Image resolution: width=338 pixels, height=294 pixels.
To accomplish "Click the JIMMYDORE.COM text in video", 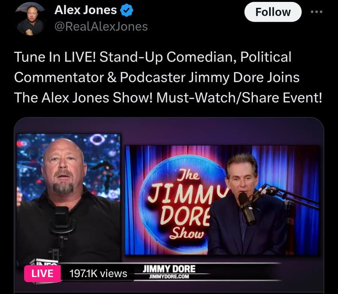I will coord(169,277).
